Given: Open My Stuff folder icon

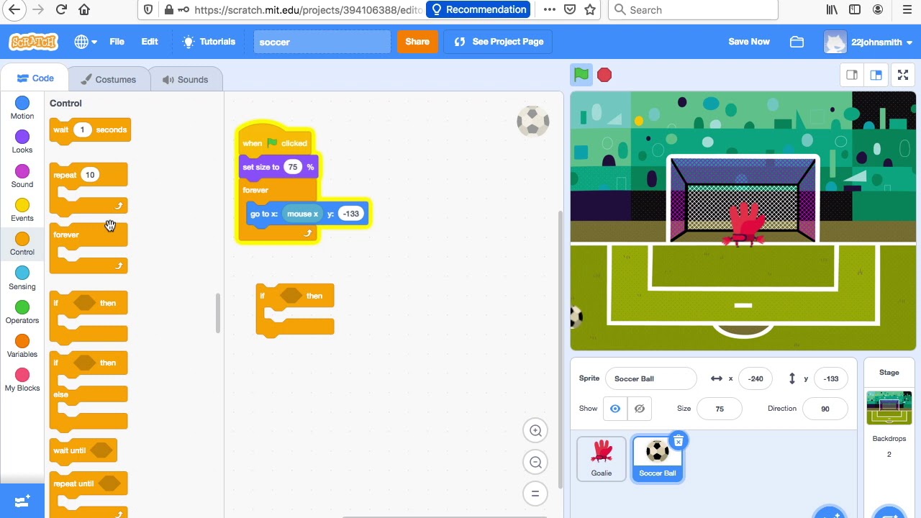Looking at the screenshot, I should (797, 42).
